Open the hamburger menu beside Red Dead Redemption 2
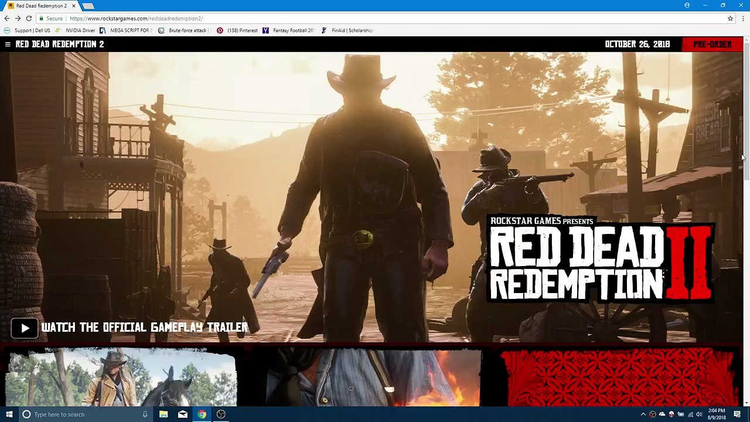This screenshot has height=422, width=750. [8, 45]
